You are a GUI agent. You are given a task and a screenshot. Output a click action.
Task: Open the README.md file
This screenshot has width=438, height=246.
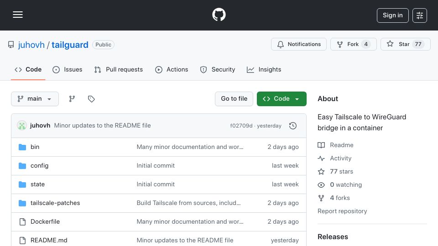tap(49, 241)
